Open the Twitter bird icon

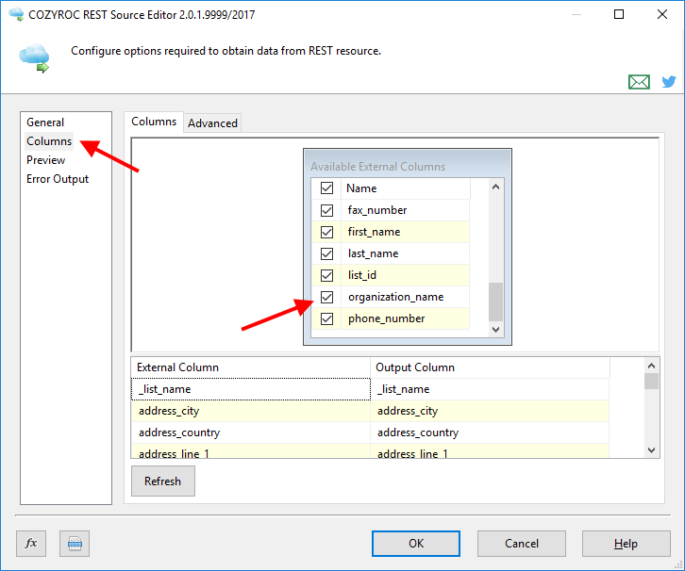[668, 82]
